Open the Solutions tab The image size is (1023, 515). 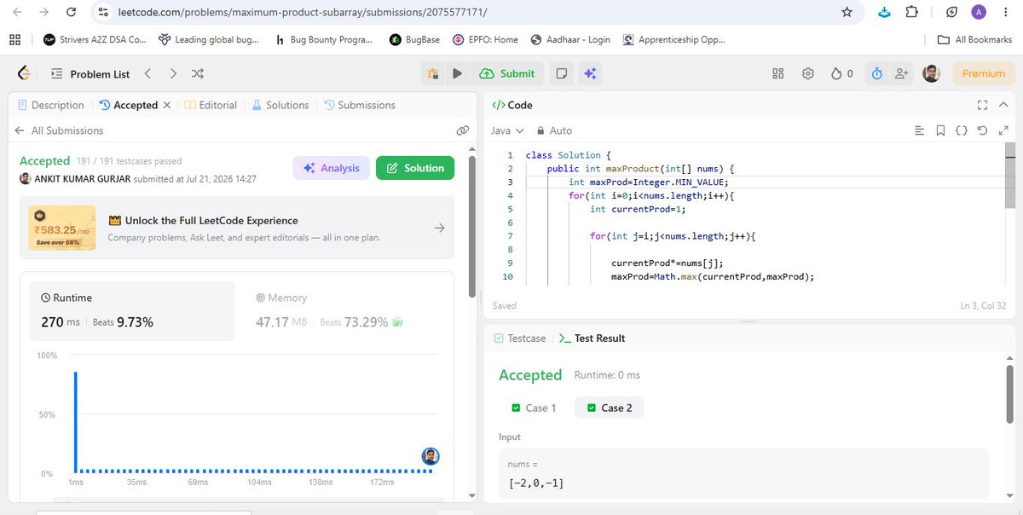pyautogui.click(x=280, y=105)
